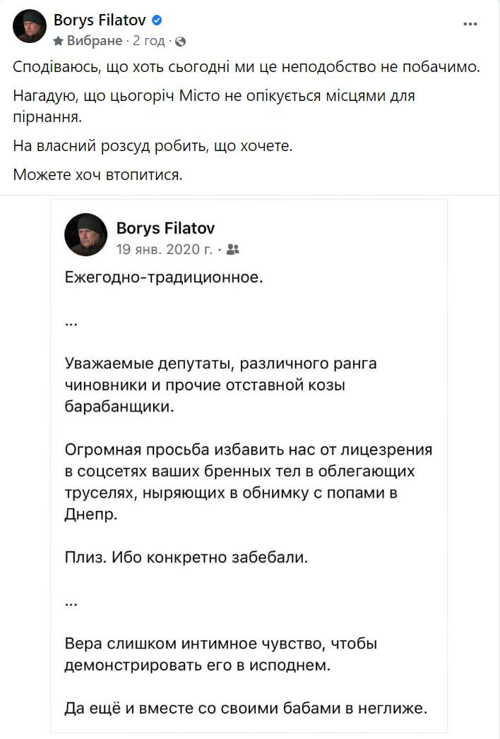Click the star icon beside Вибране
500x739 pixels.
click(x=59, y=42)
